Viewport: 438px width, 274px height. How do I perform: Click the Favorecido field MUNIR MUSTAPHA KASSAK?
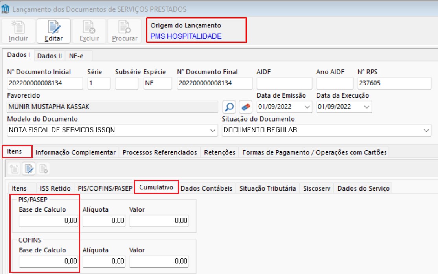click(x=112, y=107)
